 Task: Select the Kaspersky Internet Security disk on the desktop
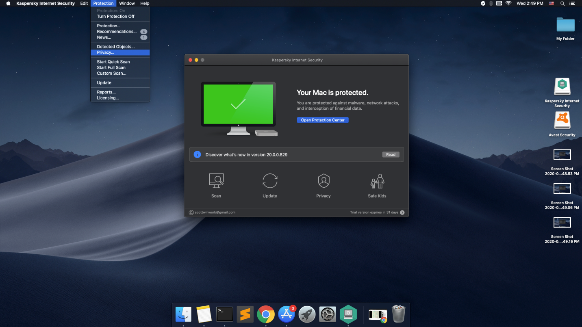[x=562, y=87]
